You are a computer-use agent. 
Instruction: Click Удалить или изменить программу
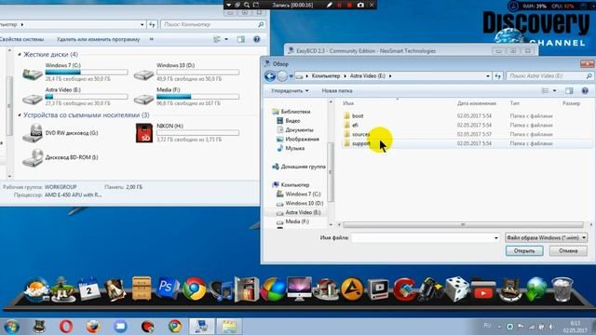(x=98, y=39)
